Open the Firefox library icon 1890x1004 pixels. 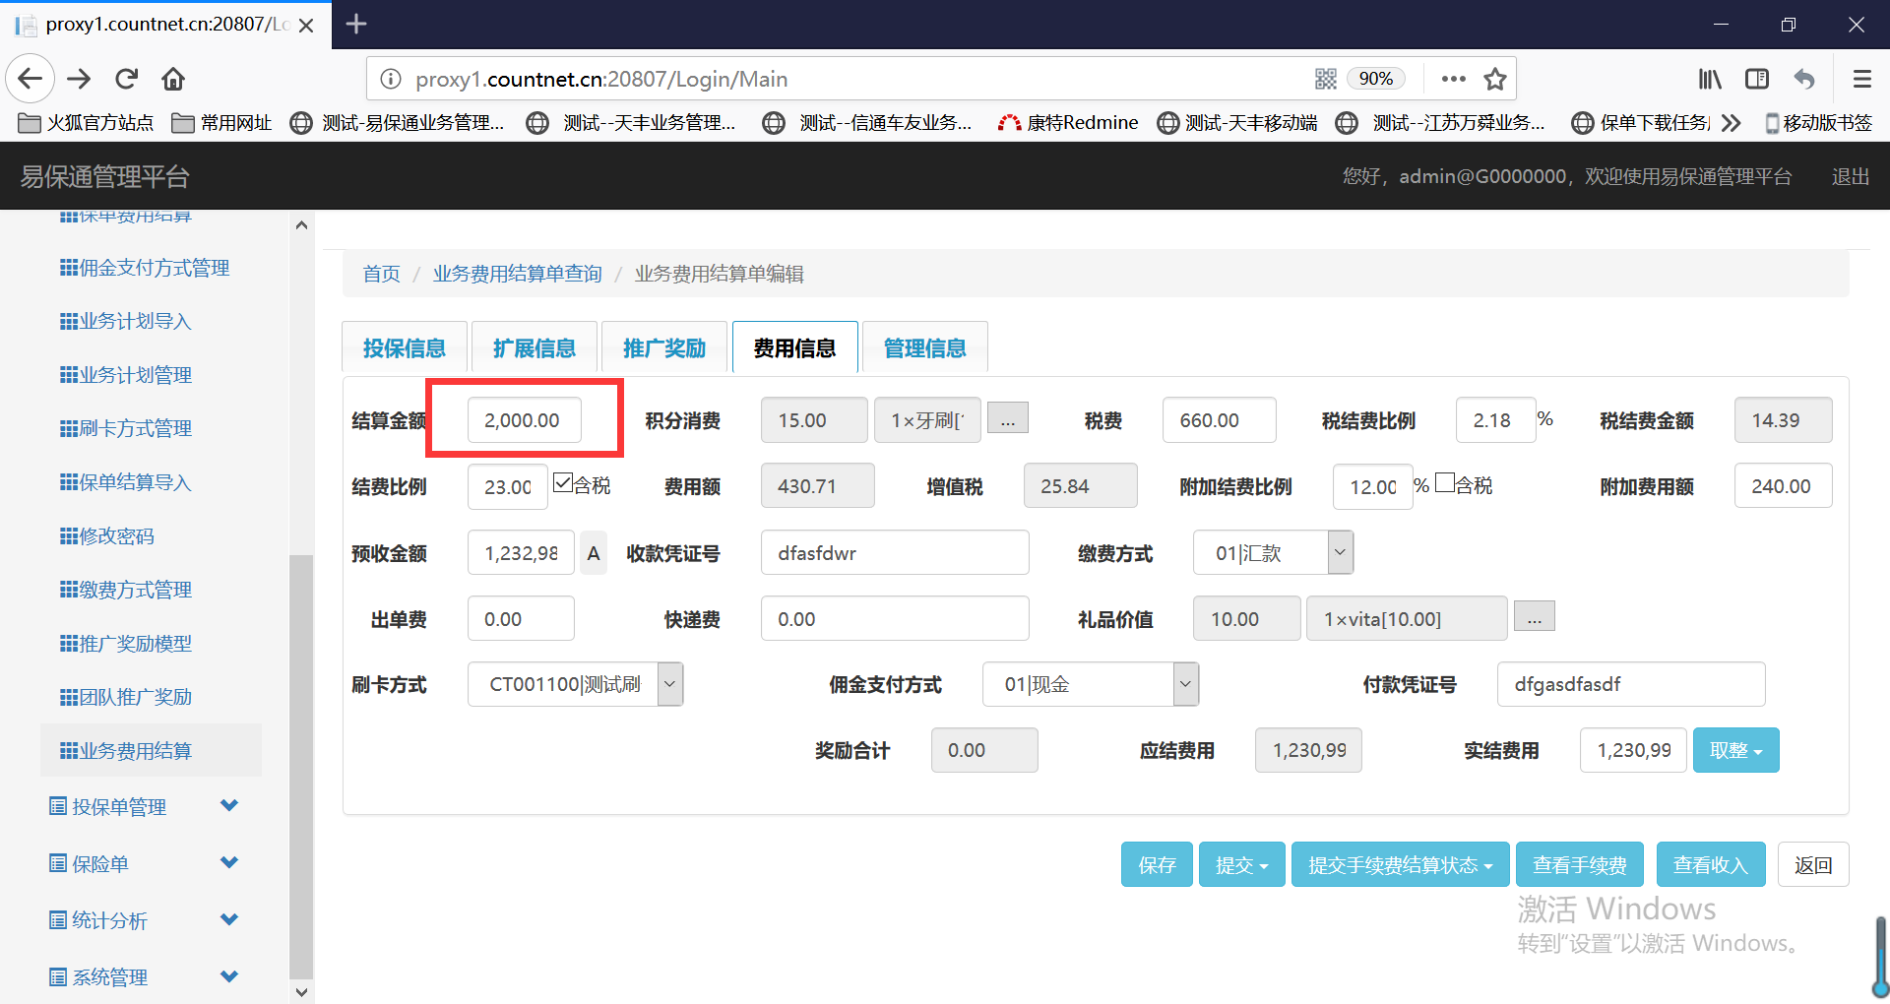[1710, 79]
